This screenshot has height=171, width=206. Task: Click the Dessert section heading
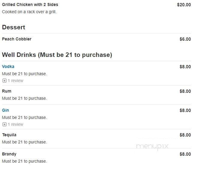13,27
